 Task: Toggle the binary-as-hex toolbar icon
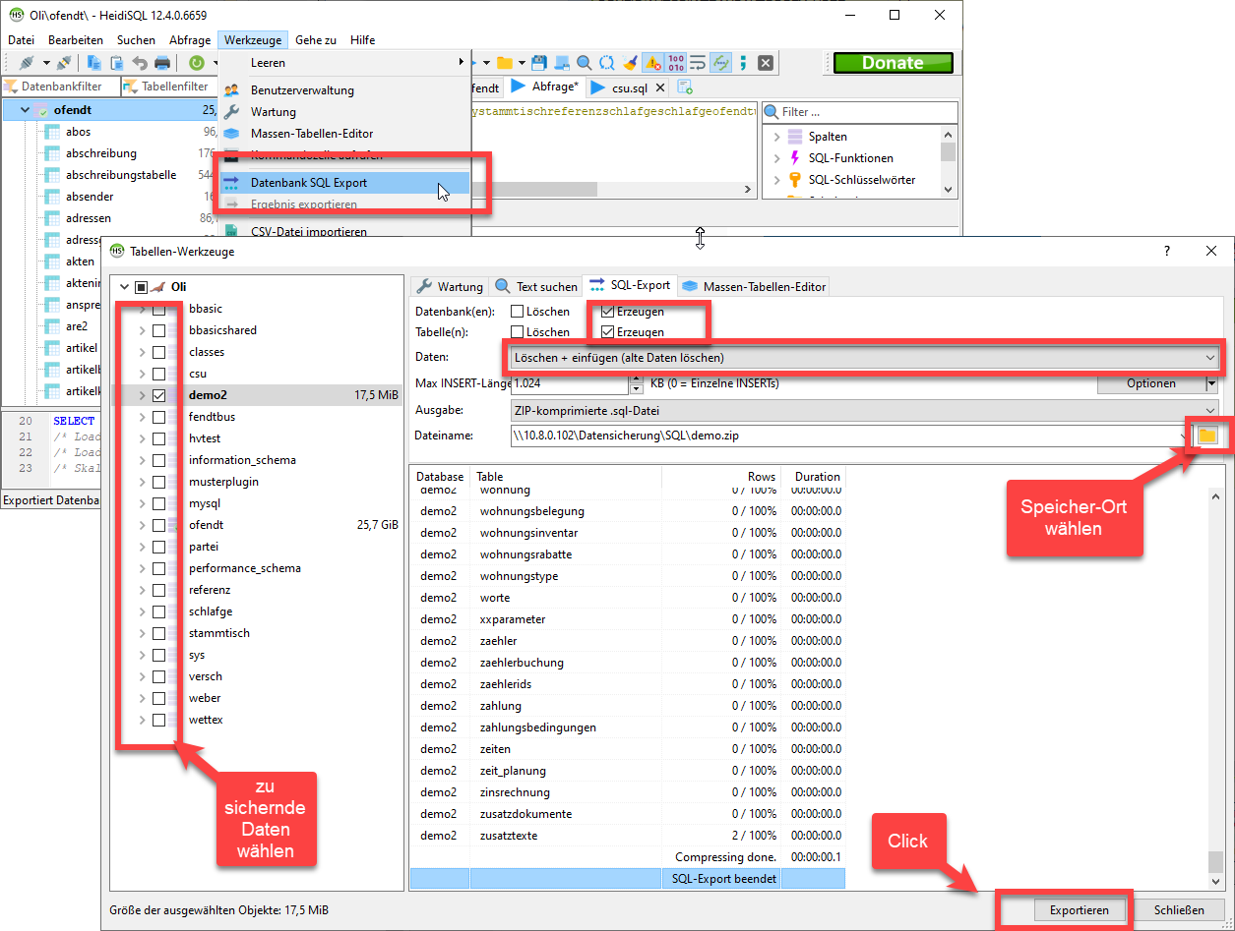click(676, 63)
